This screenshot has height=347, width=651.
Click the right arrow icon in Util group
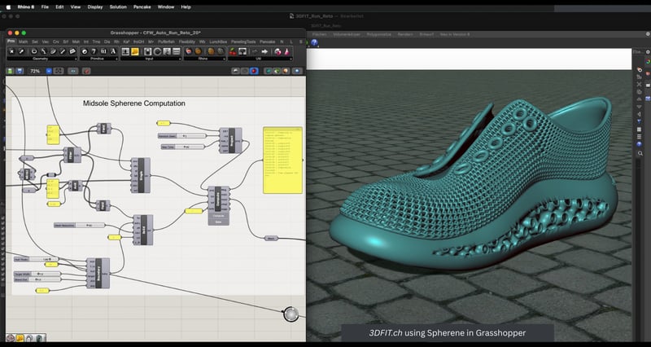(x=264, y=51)
